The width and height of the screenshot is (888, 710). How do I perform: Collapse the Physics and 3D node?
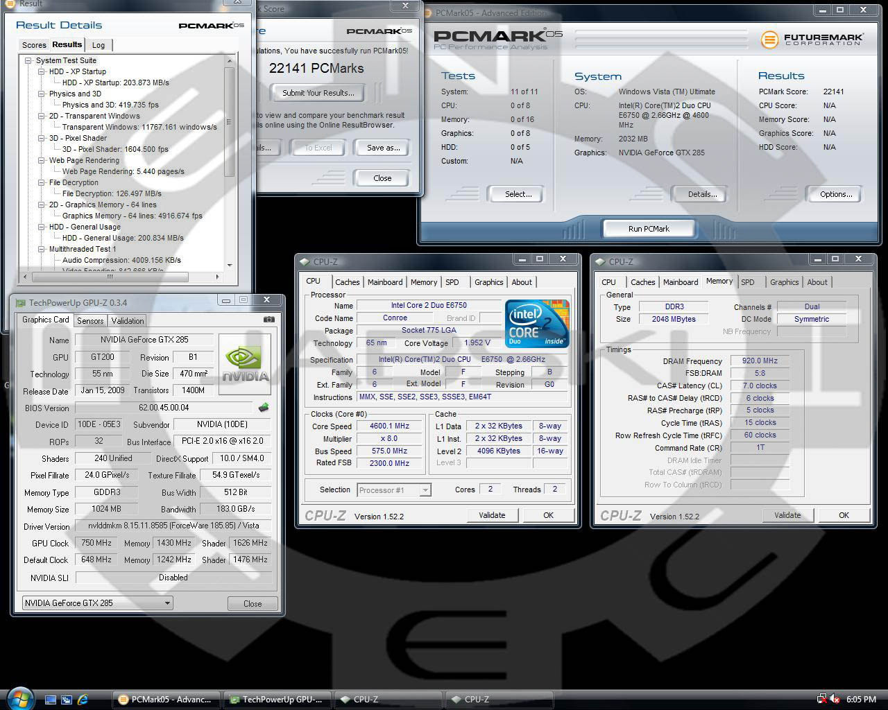(x=42, y=94)
